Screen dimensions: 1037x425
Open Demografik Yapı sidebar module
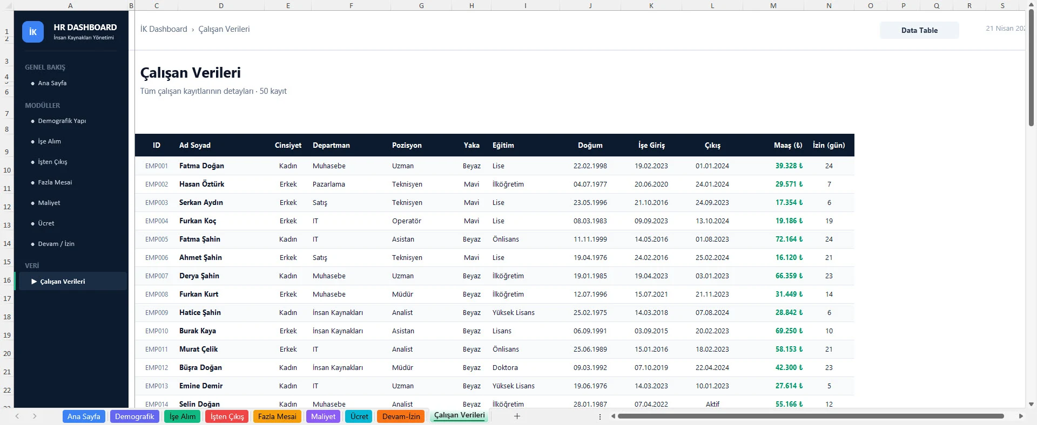[x=62, y=121]
